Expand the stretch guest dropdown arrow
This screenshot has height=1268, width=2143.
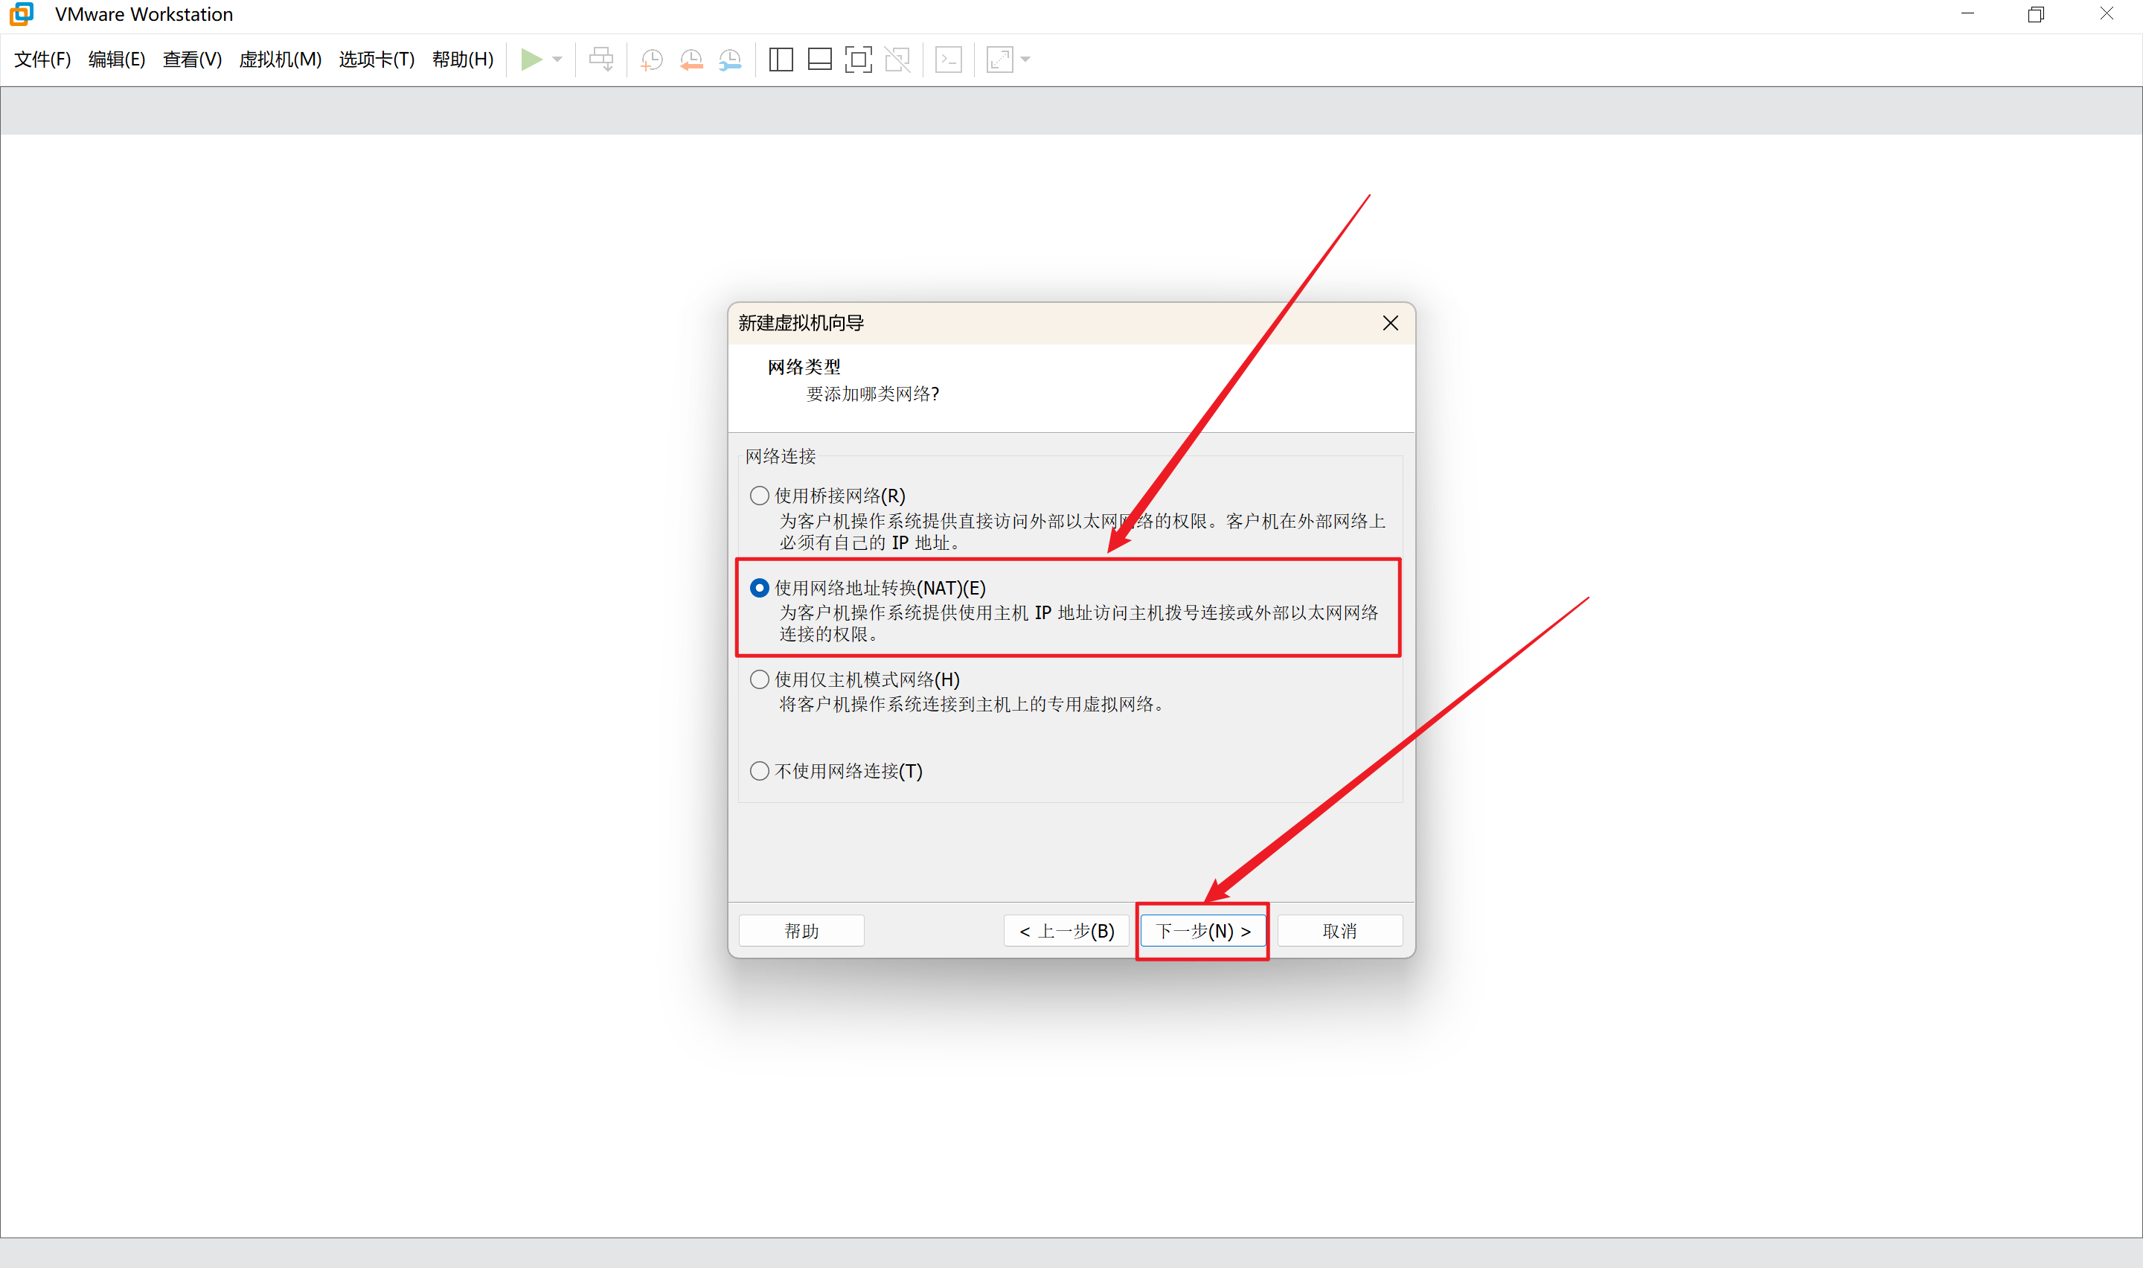(1026, 60)
